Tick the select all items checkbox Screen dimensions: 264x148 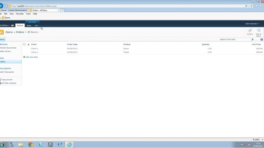click(24, 44)
